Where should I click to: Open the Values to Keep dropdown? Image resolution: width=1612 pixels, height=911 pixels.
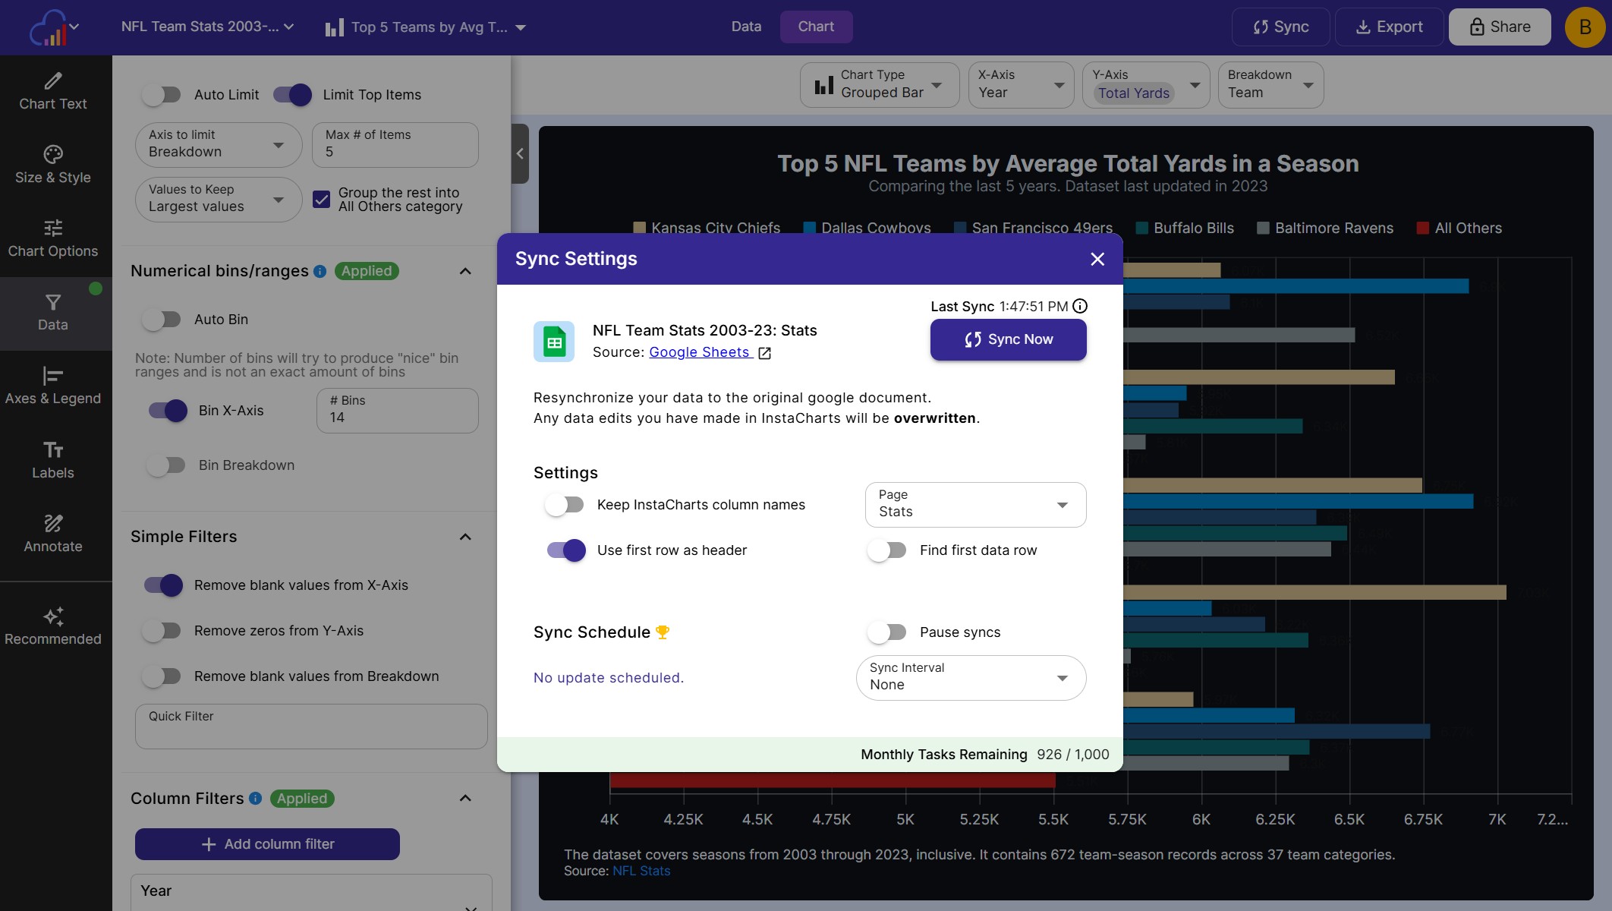coord(219,199)
